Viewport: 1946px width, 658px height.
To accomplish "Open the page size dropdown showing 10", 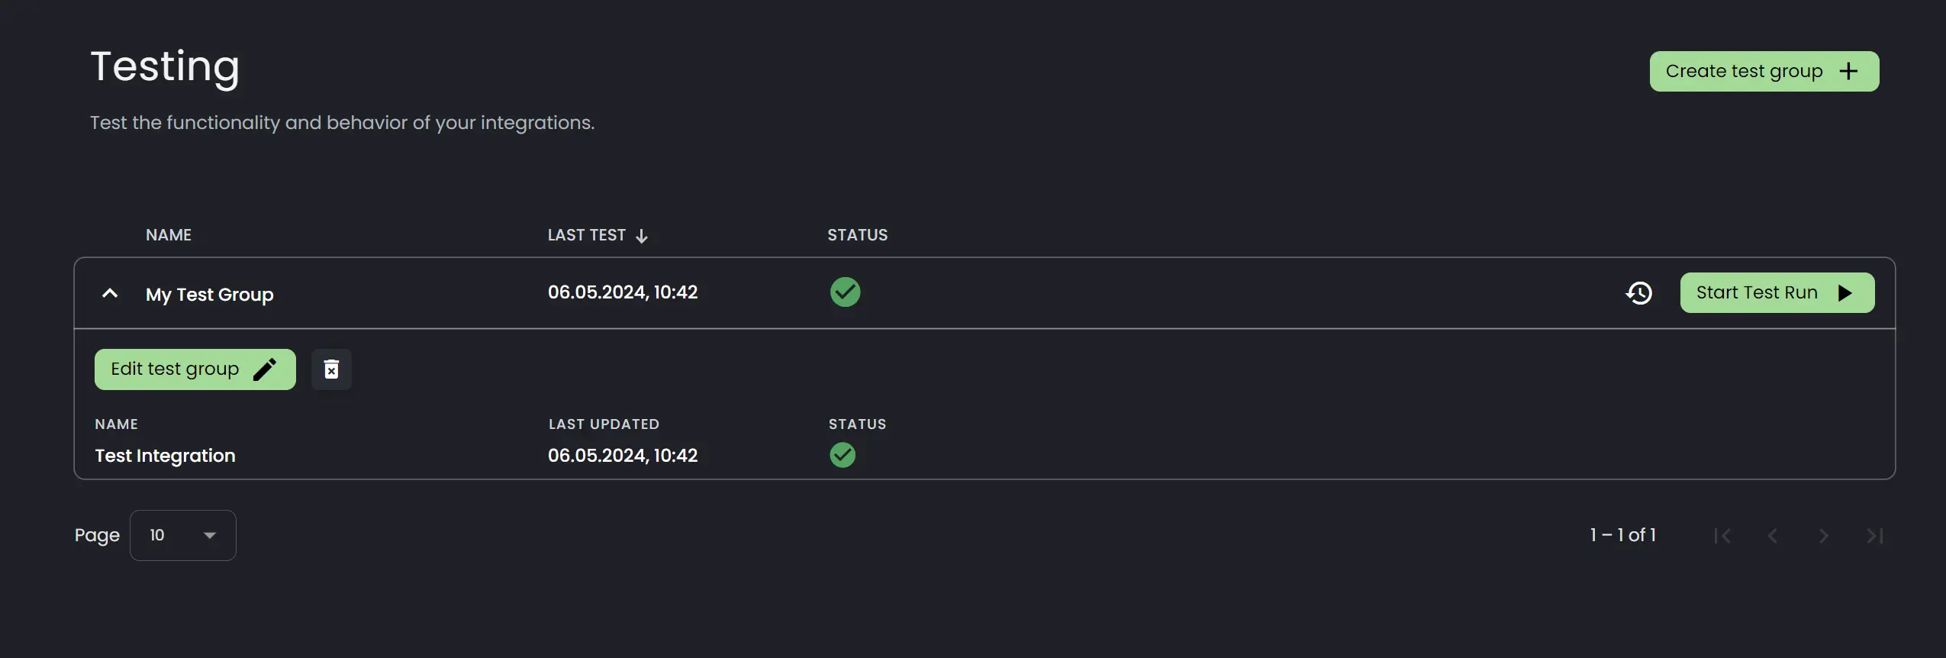I will click(183, 535).
